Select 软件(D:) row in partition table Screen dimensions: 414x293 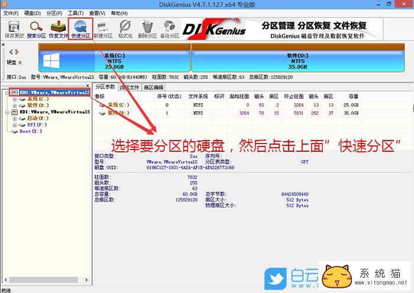[228, 113]
